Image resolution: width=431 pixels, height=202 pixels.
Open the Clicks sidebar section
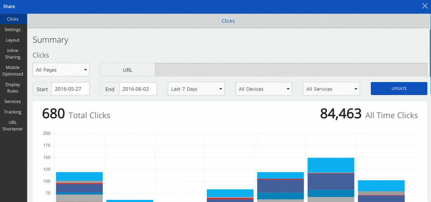pos(13,19)
